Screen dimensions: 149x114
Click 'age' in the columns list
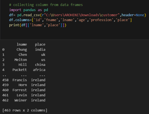pos(82,20)
